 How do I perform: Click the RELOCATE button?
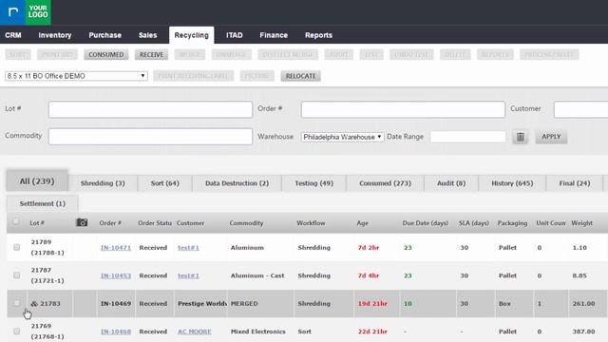pos(300,76)
